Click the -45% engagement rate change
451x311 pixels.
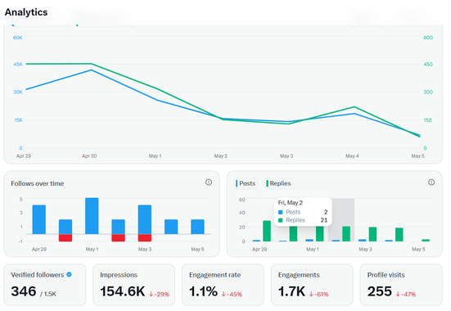[x=232, y=294]
